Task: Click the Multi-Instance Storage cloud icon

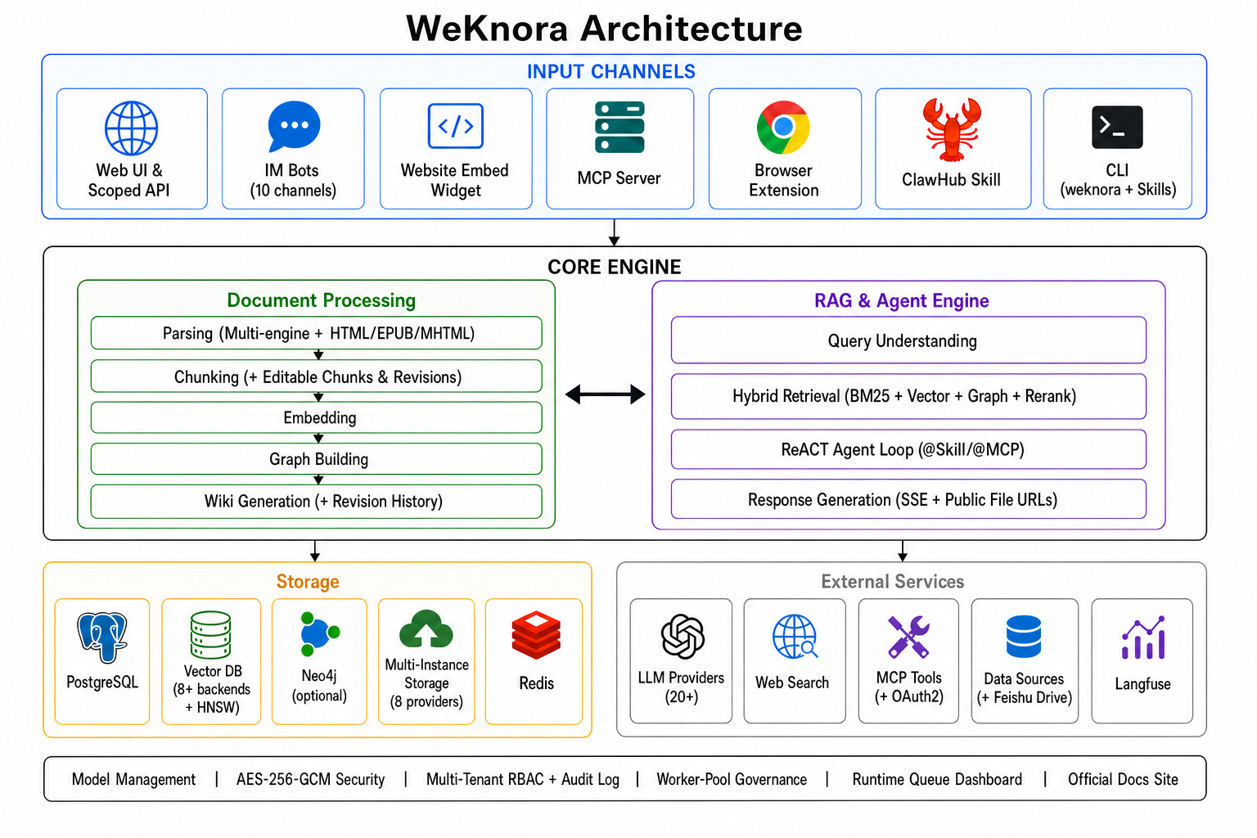Action: pyautogui.click(x=426, y=630)
